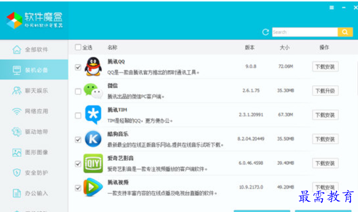The height and width of the screenshot is (212, 358).
Task: Click the 大小 column header
Action: point(285,47)
